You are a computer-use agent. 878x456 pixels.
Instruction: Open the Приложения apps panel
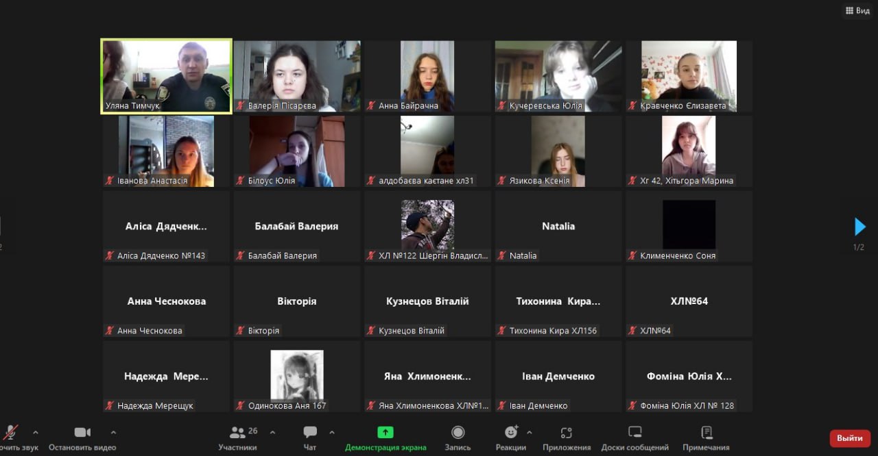(x=566, y=438)
